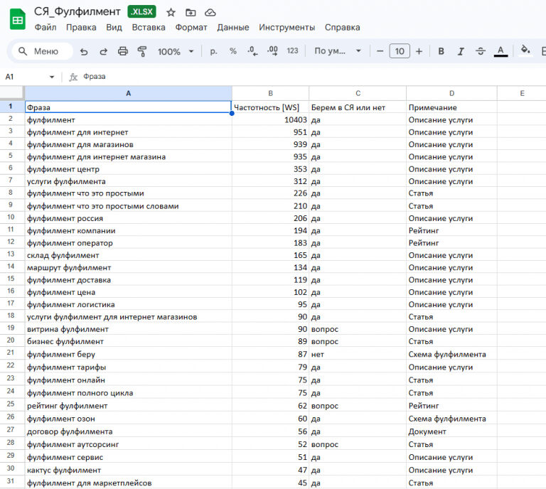The height and width of the screenshot is (489, 546).
Task: Click the undo arrow icon
Action: pyautogui.click(x=84, y=51)
